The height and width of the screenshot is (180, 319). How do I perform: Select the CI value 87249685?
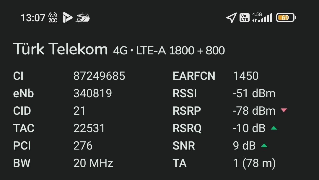click(99, 76)
